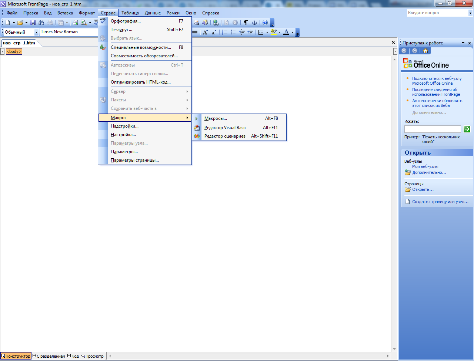Screen dimensions: 474x361
Task: Click the Outside borders icon
Action: coord(261,32)
